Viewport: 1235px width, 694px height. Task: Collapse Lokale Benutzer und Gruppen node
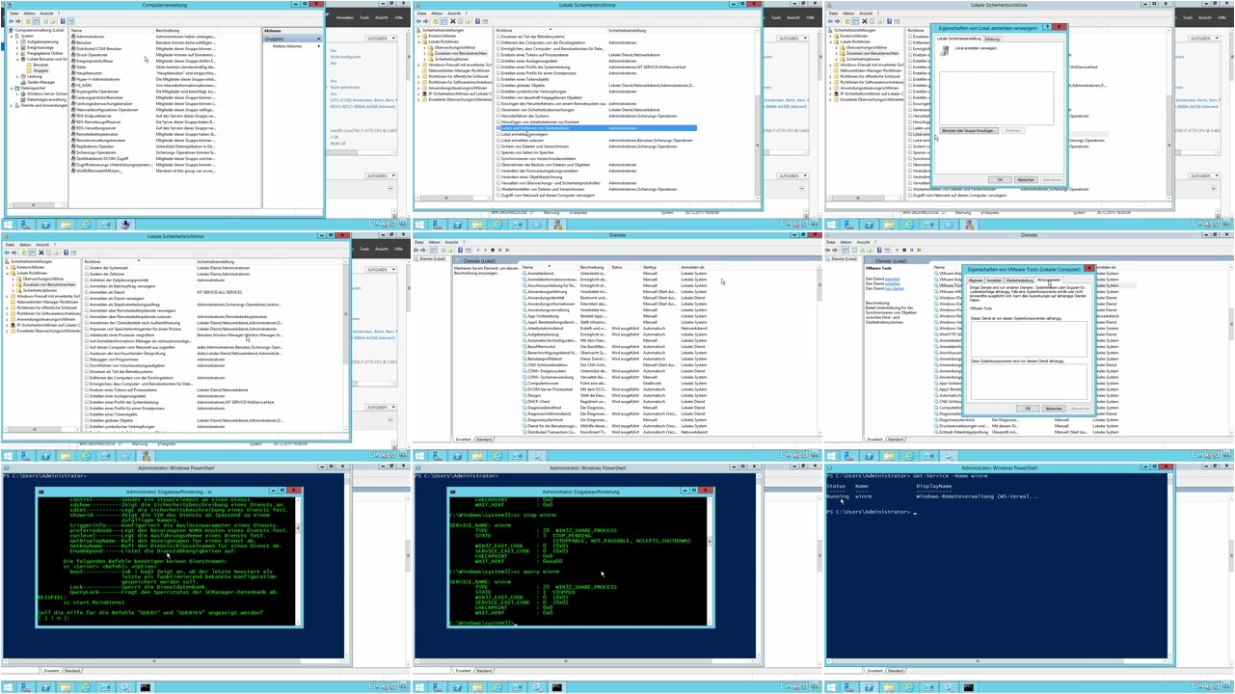click(x=17, y=60)
